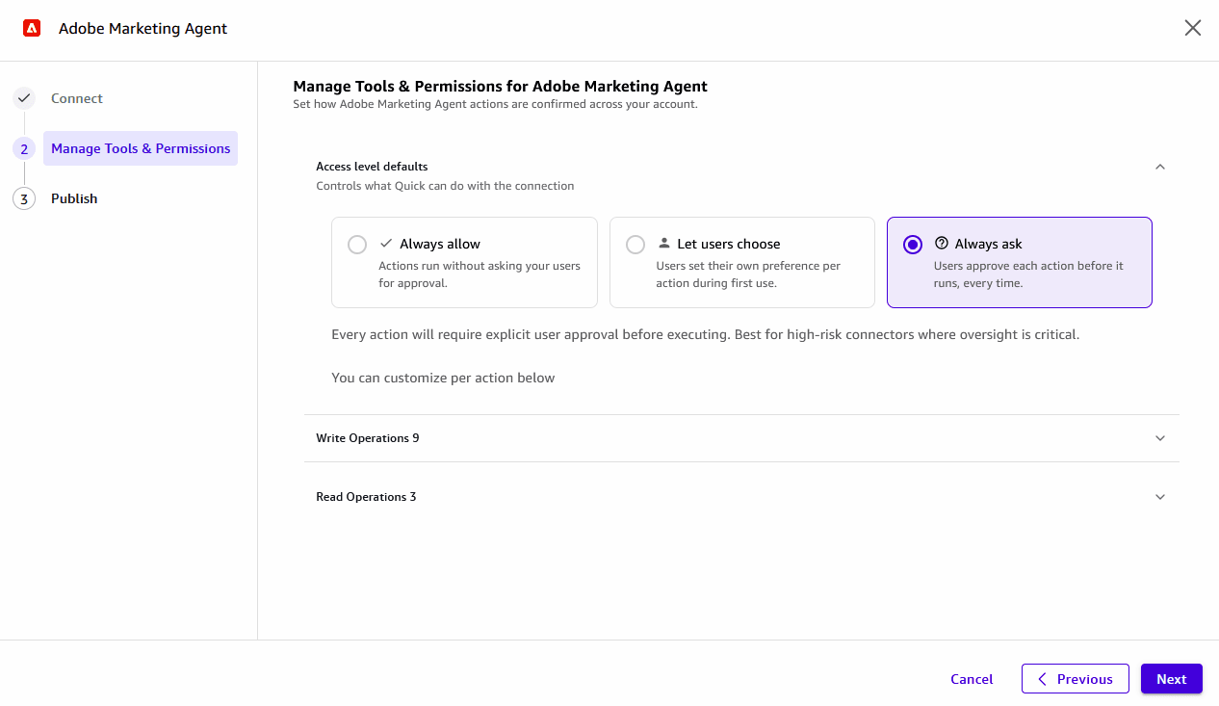Click the 'Manage Tools & Permissions for Adobe Marketing Agent' heading
1219x706 pixels.
[500, 86]
